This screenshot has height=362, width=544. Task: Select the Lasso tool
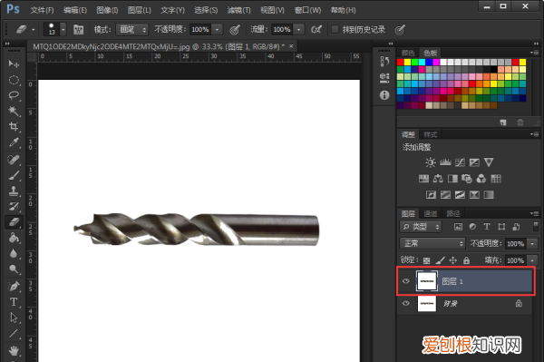click(x=14, y=95)
